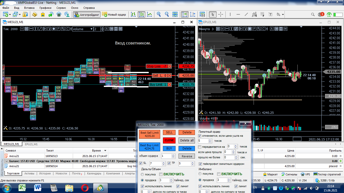
Task: Click the H button in MESU21 chart toolbar
Action: 26,29
